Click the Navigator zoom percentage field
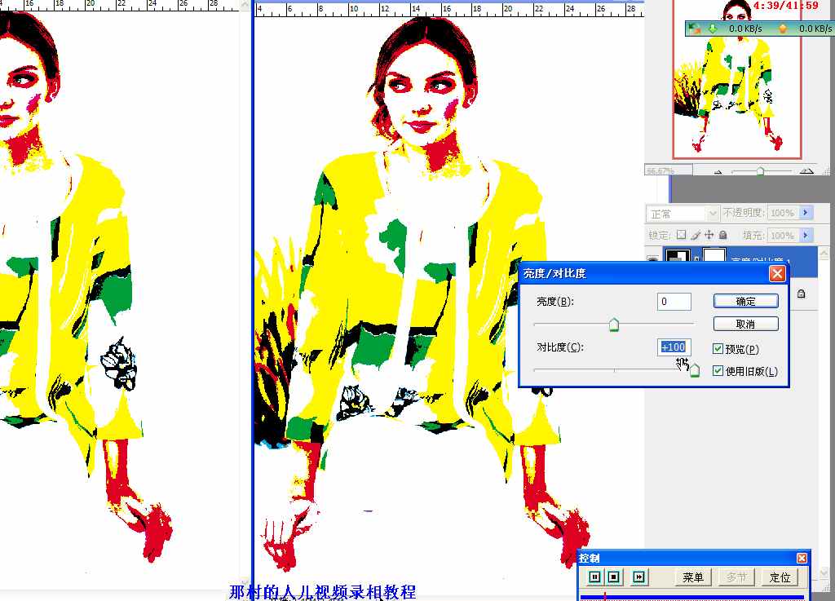This screenshot has width=835, height=601. pyautogui.click(x=669, y=171)
